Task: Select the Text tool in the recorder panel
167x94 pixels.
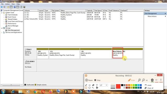Action: pos(97,85)
